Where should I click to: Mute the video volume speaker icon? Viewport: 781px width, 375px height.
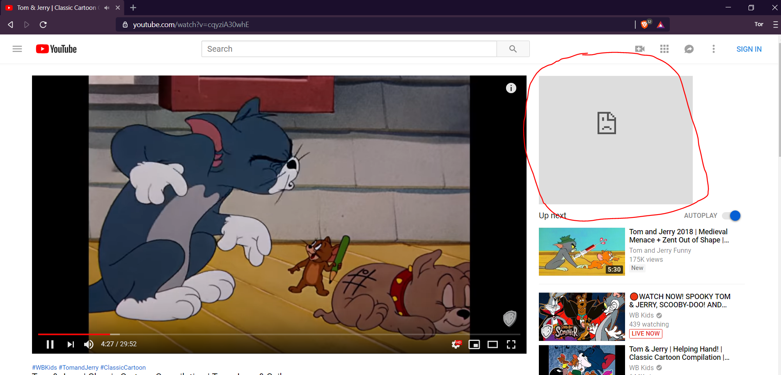click(x=88, y=344)
